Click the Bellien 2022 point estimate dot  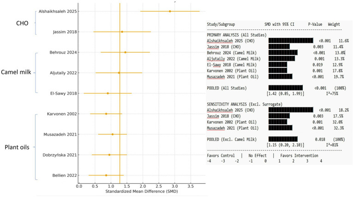106,175
